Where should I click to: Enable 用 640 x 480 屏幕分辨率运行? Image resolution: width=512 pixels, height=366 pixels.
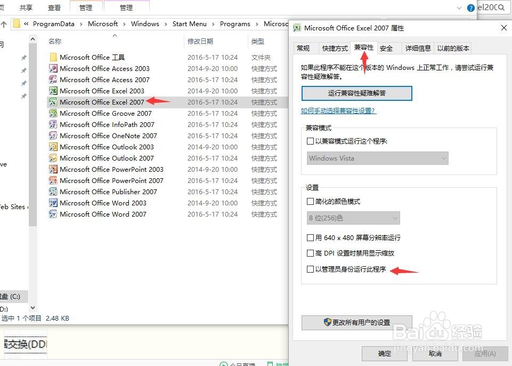[310, 238]
